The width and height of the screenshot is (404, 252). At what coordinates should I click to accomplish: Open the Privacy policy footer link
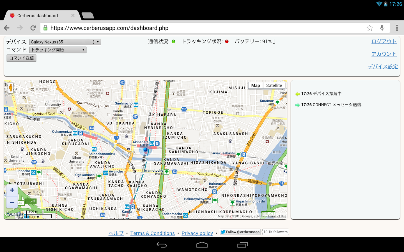tap(197, 233)
